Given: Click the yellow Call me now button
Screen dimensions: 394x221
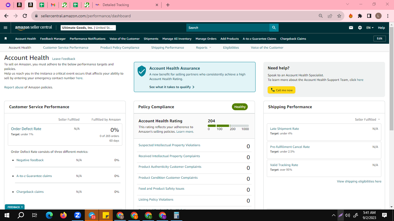Looking at the screenshot, I should 282,90.
